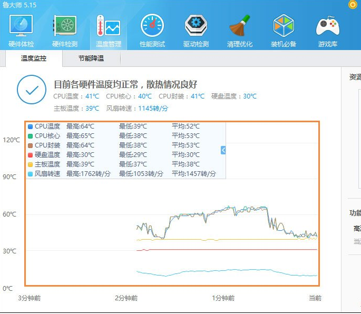The width and height of the screenshot is (361, 314).
Task: Click the 1分钟前 time axis label
Action: pyautogui.click(x=223, y=298)
